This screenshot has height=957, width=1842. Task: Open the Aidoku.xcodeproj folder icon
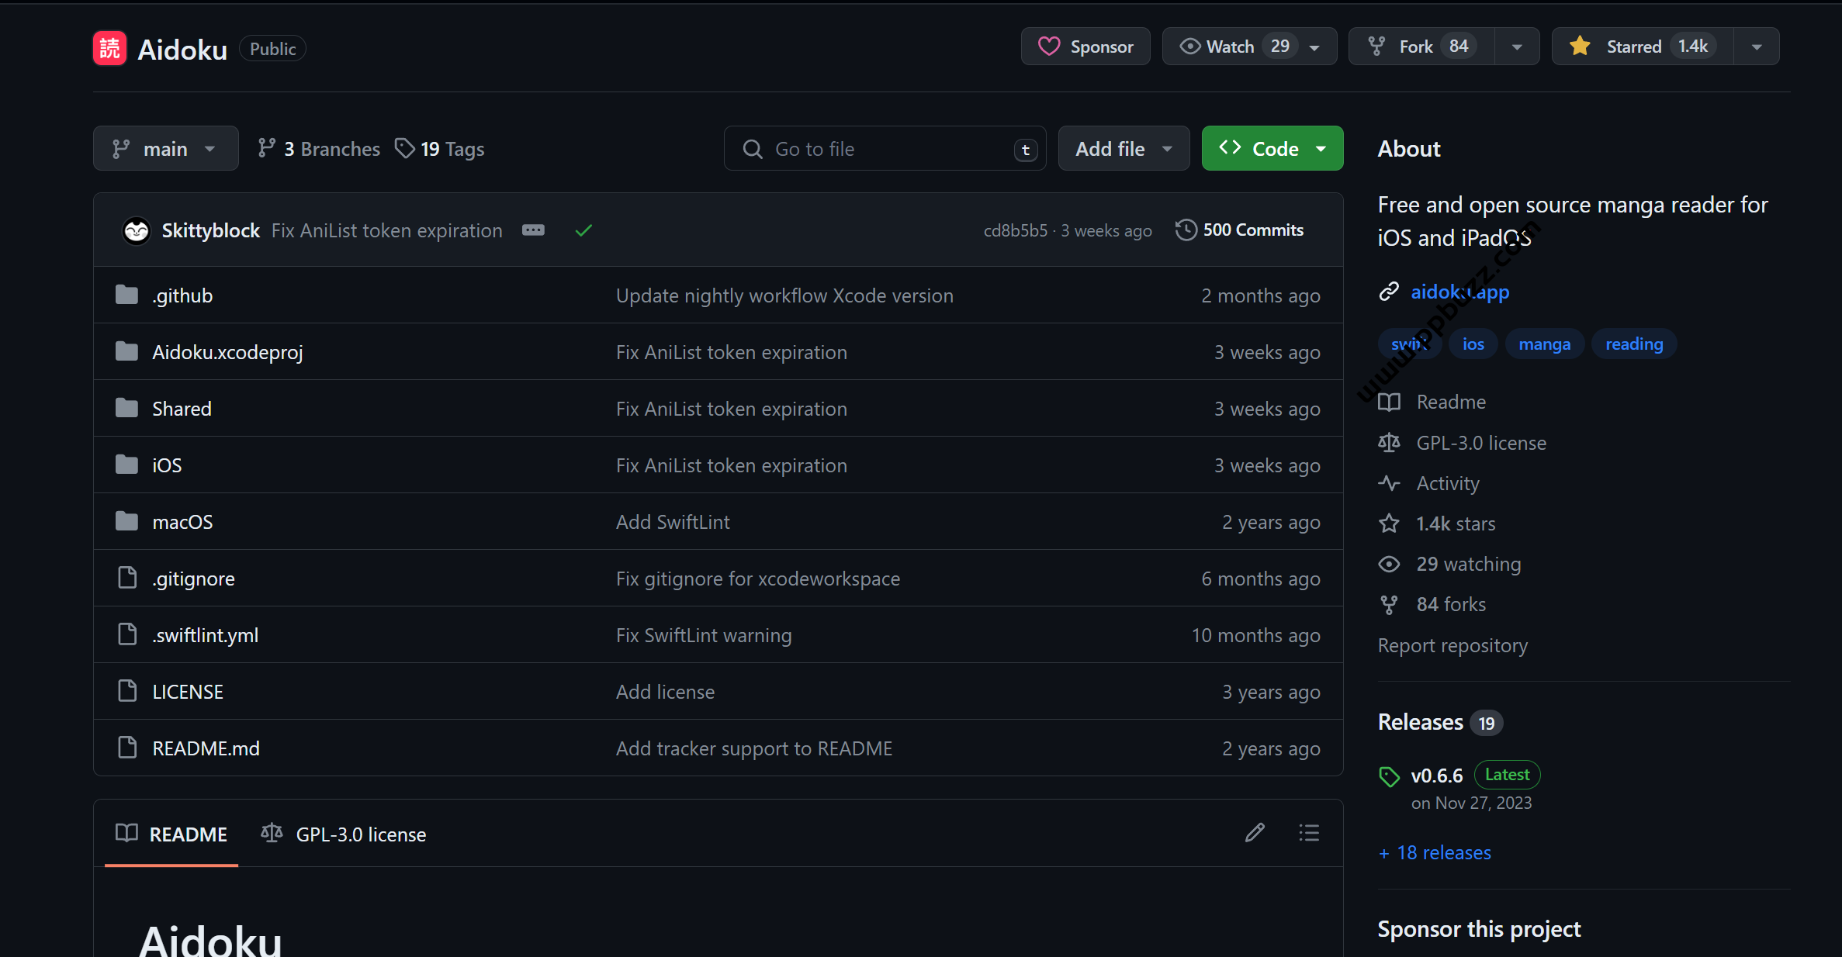click(126, 352)
